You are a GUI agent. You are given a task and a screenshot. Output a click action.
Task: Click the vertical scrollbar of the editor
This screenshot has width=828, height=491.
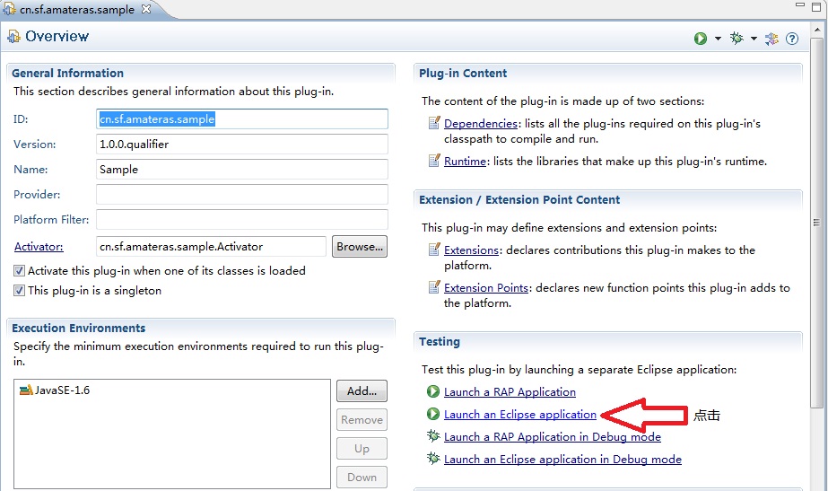816,222
